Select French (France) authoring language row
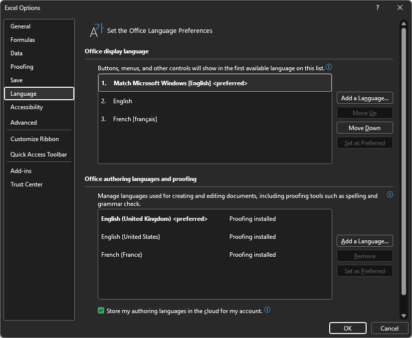This screenshot has height=338, width=412. pos(215,254)
